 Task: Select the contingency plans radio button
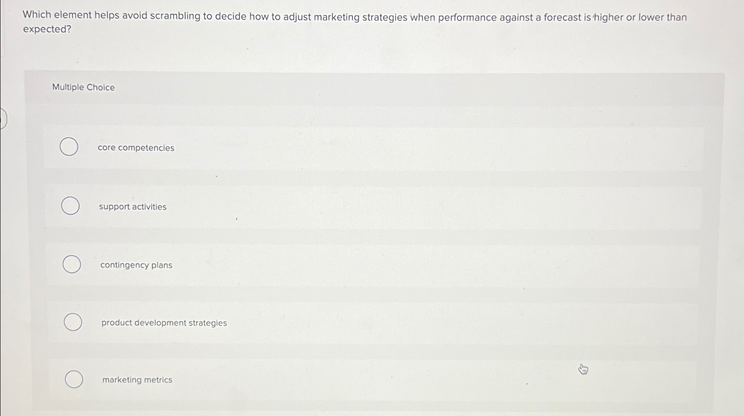click(x=72, y=264)
